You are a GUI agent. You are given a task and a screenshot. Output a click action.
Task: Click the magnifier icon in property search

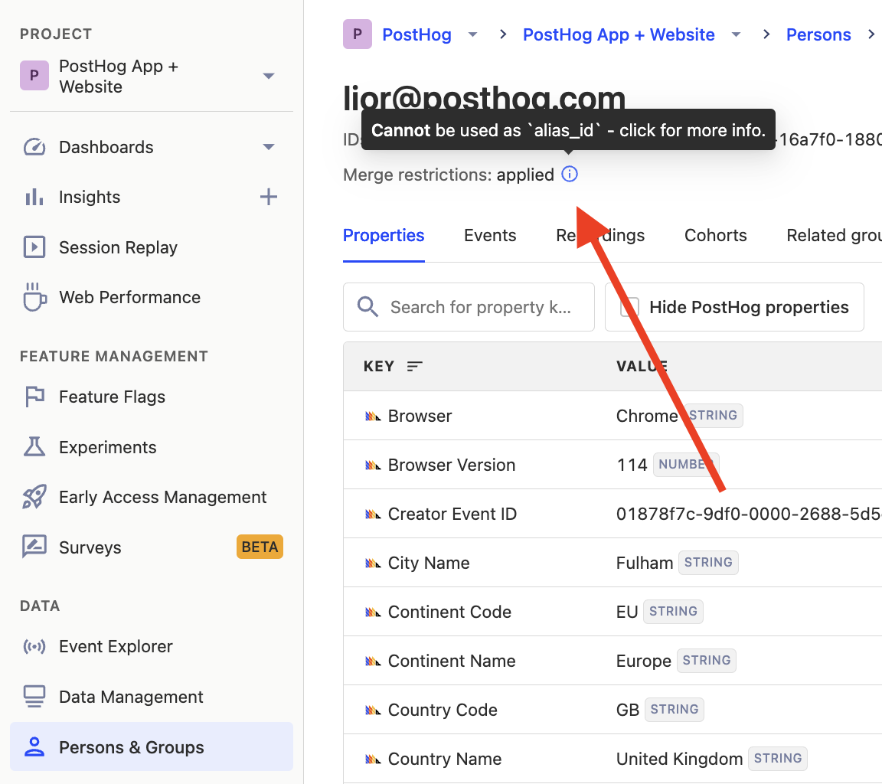pyautogui.click(x=367, y=307)
